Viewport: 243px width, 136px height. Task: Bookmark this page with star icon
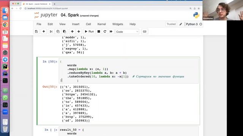pos(199,8)
